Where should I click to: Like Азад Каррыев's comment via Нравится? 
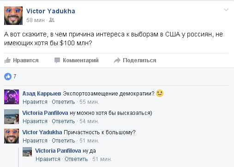(35, 102)
